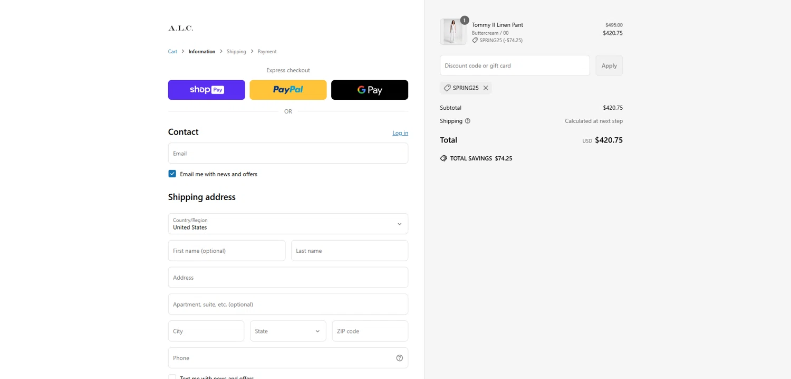
Task: Select the Information breadcrumb step
Action: point(202,52)
